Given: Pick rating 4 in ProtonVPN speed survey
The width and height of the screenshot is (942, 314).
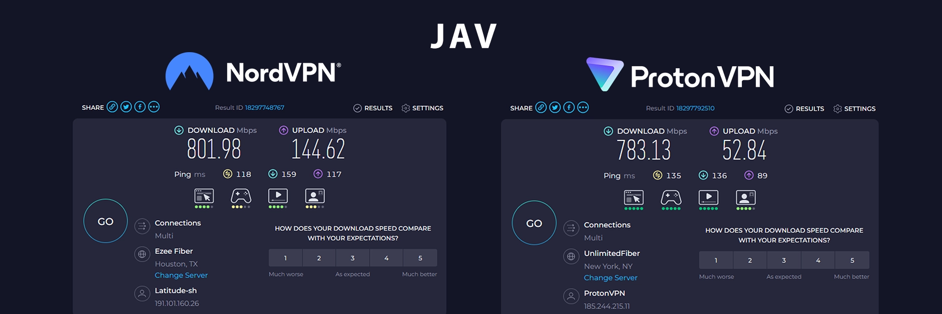Looking at the screenshot, I should tap(818, 260).
